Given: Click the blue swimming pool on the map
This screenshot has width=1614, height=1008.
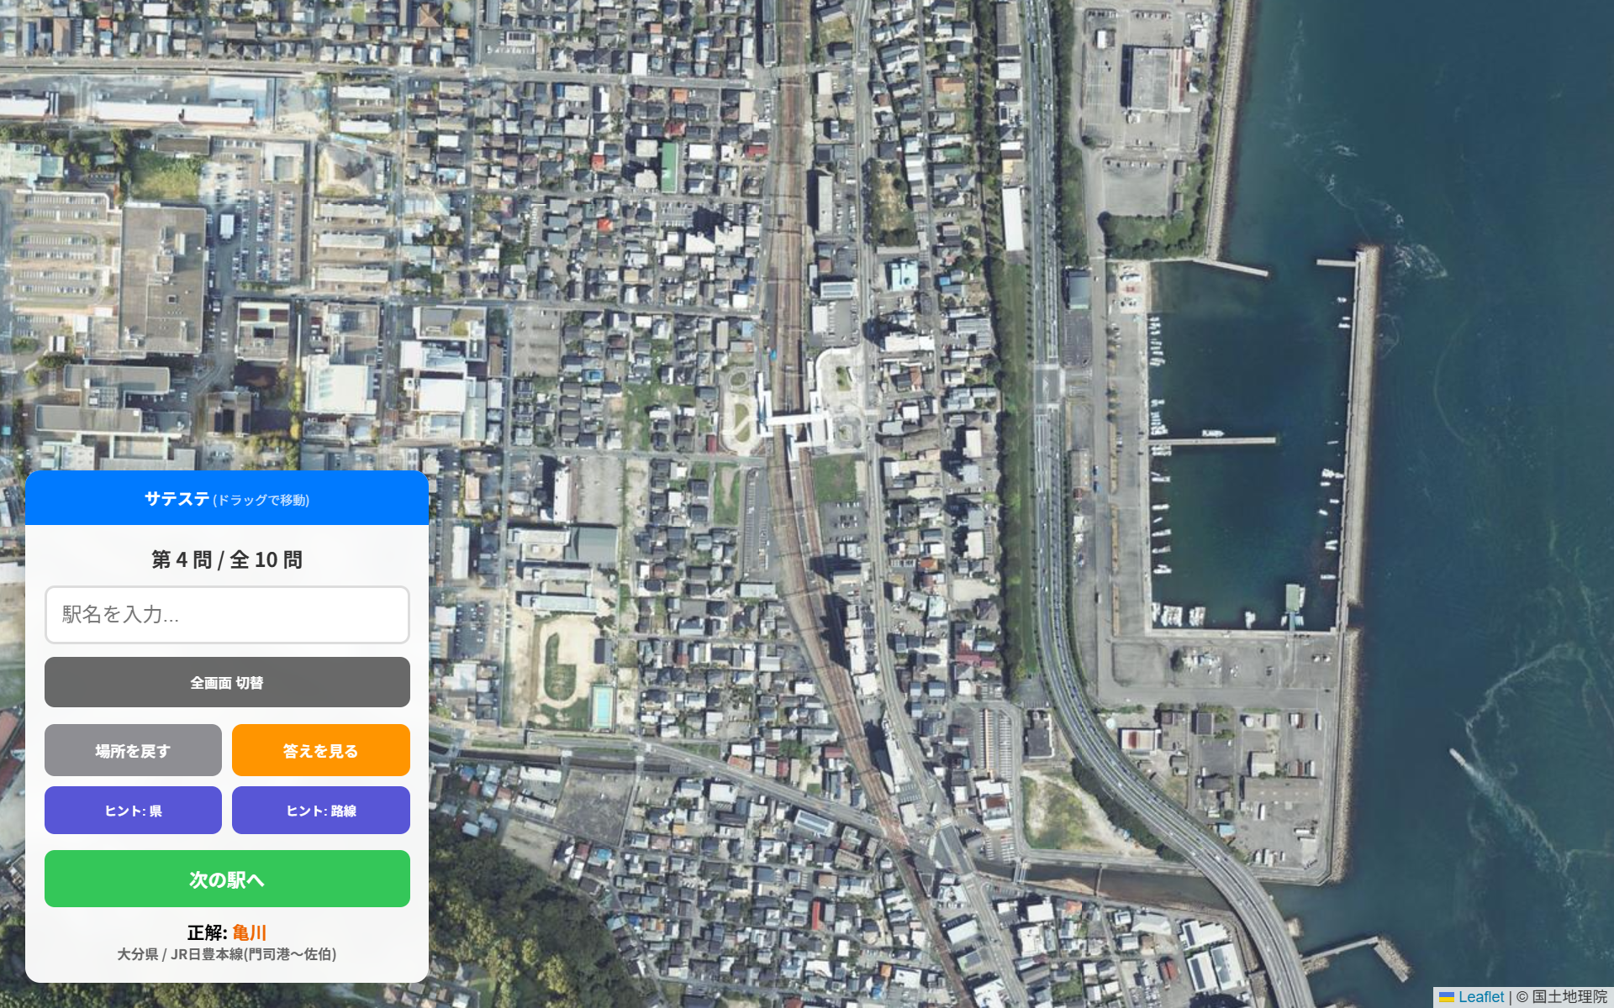Looking at the screenshot, I should point(601,706).
